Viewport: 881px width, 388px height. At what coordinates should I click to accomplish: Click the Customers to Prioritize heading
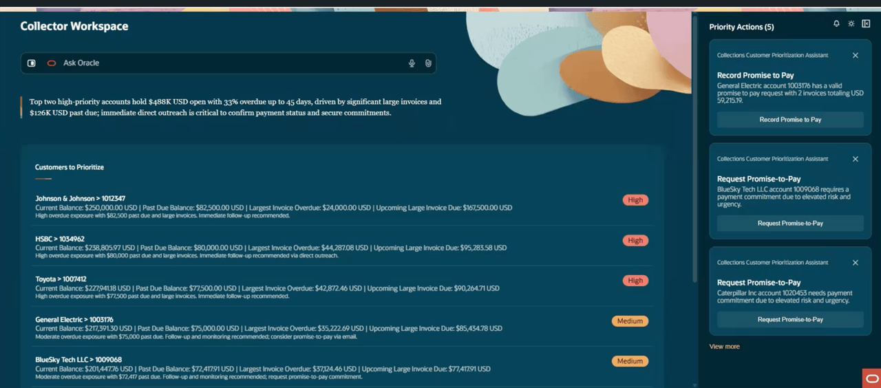coord(70,167)
